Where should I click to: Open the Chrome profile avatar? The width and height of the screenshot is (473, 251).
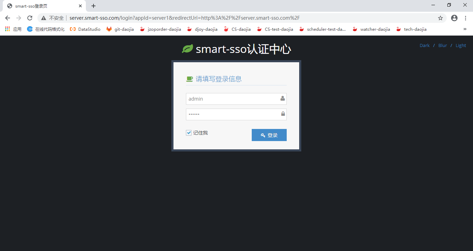point(454,18)
